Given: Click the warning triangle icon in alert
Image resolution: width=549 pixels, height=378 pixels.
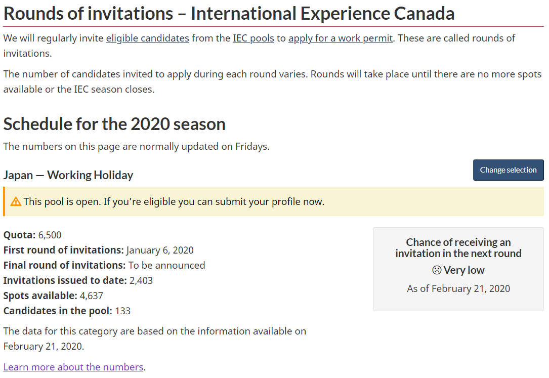Looking at the screenshot, I should tap(16, 201).
